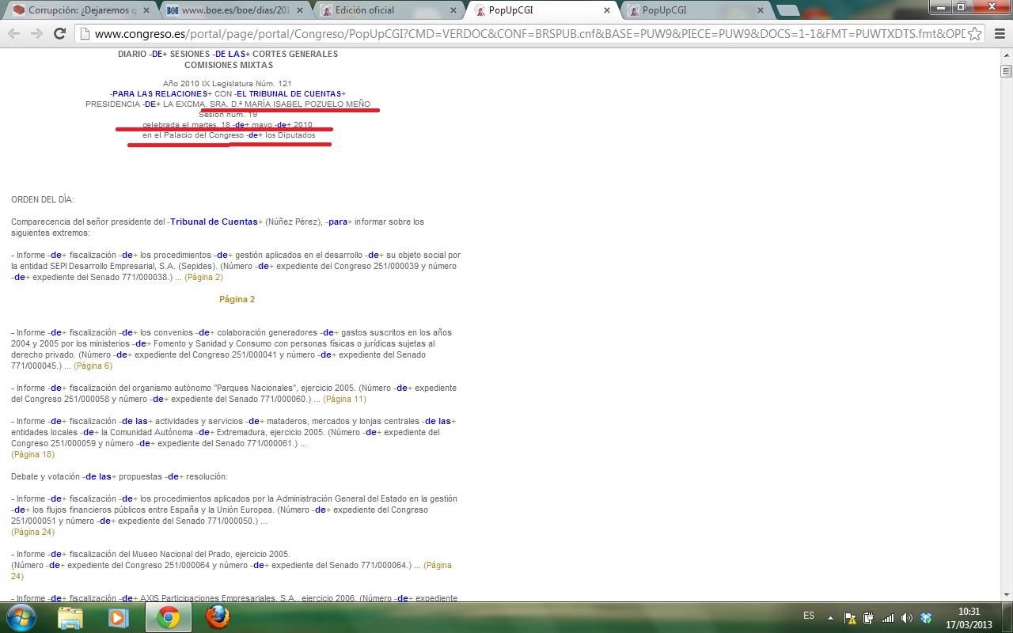Open the ES input language selector
Image resolution: width=1013 pixels, height=633 pixels.
click(x=809, y=616)
